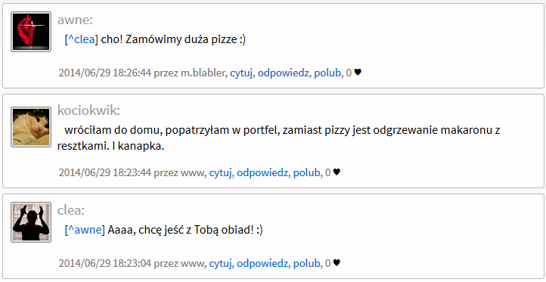Click the heart icon on awne's post

[358, 73]
